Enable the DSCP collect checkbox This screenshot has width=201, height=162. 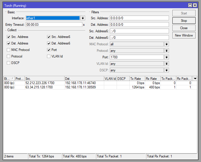point(8,63)
